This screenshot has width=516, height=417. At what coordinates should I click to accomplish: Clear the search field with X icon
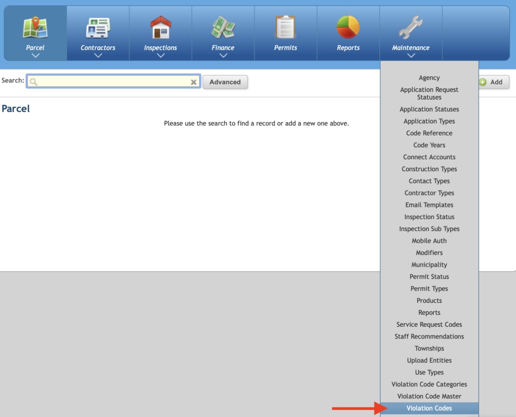[193, 82]
